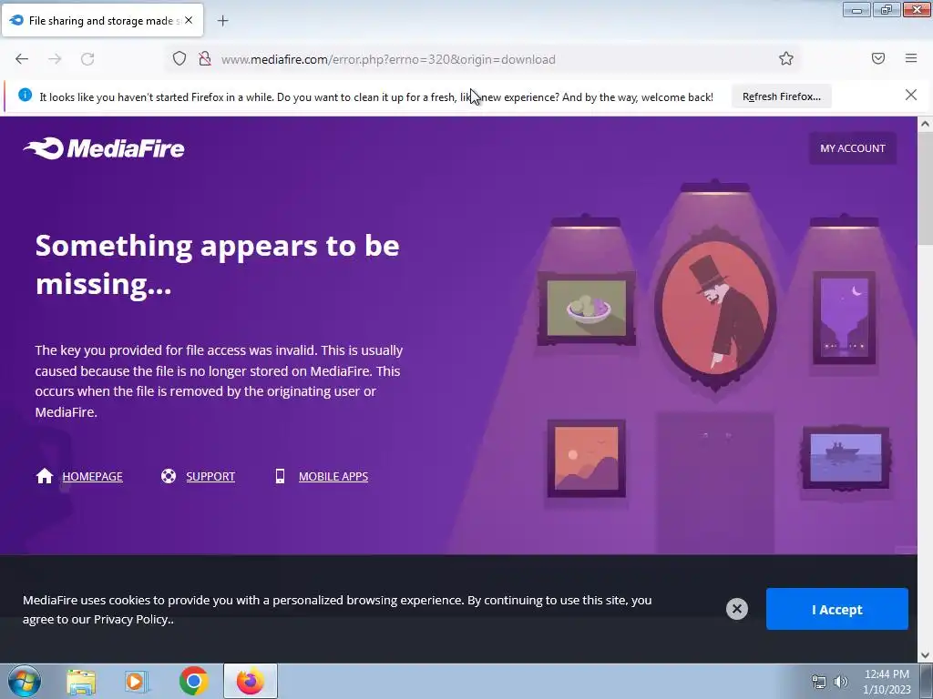Image resolution: width=933 pixels, height=699 pixels.
Task: Click the 'Something appears to be missing...' heading
Action: point(217,265)
